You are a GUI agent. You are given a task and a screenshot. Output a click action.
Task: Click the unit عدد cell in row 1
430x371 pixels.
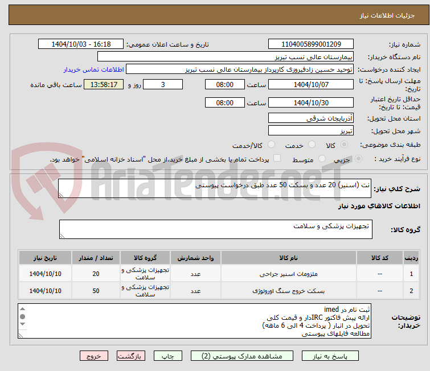coord(195,274)
